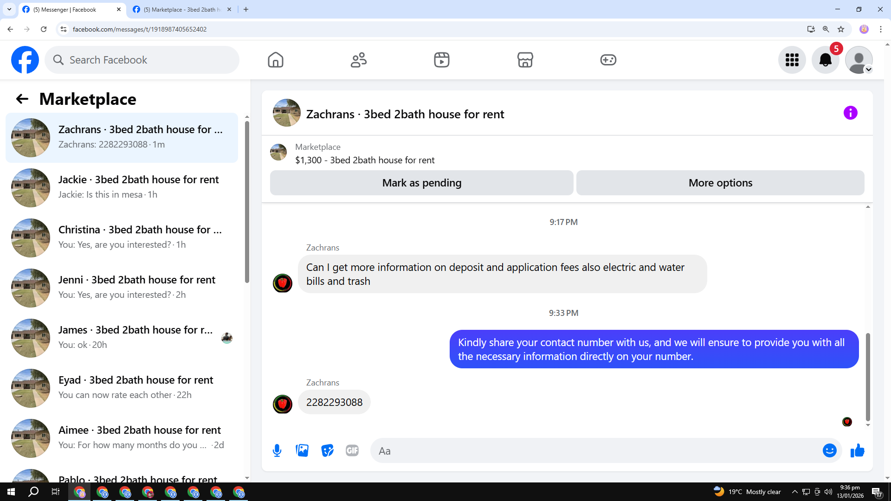
Task: Open the emoji picker in message box
Action: tap(829, 450)
